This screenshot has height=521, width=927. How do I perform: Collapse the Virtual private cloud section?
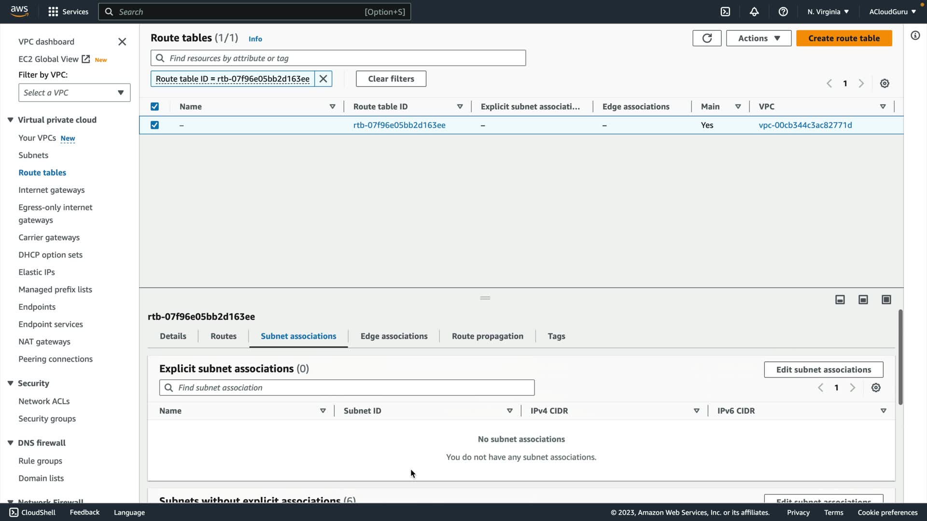click(11, 120)
